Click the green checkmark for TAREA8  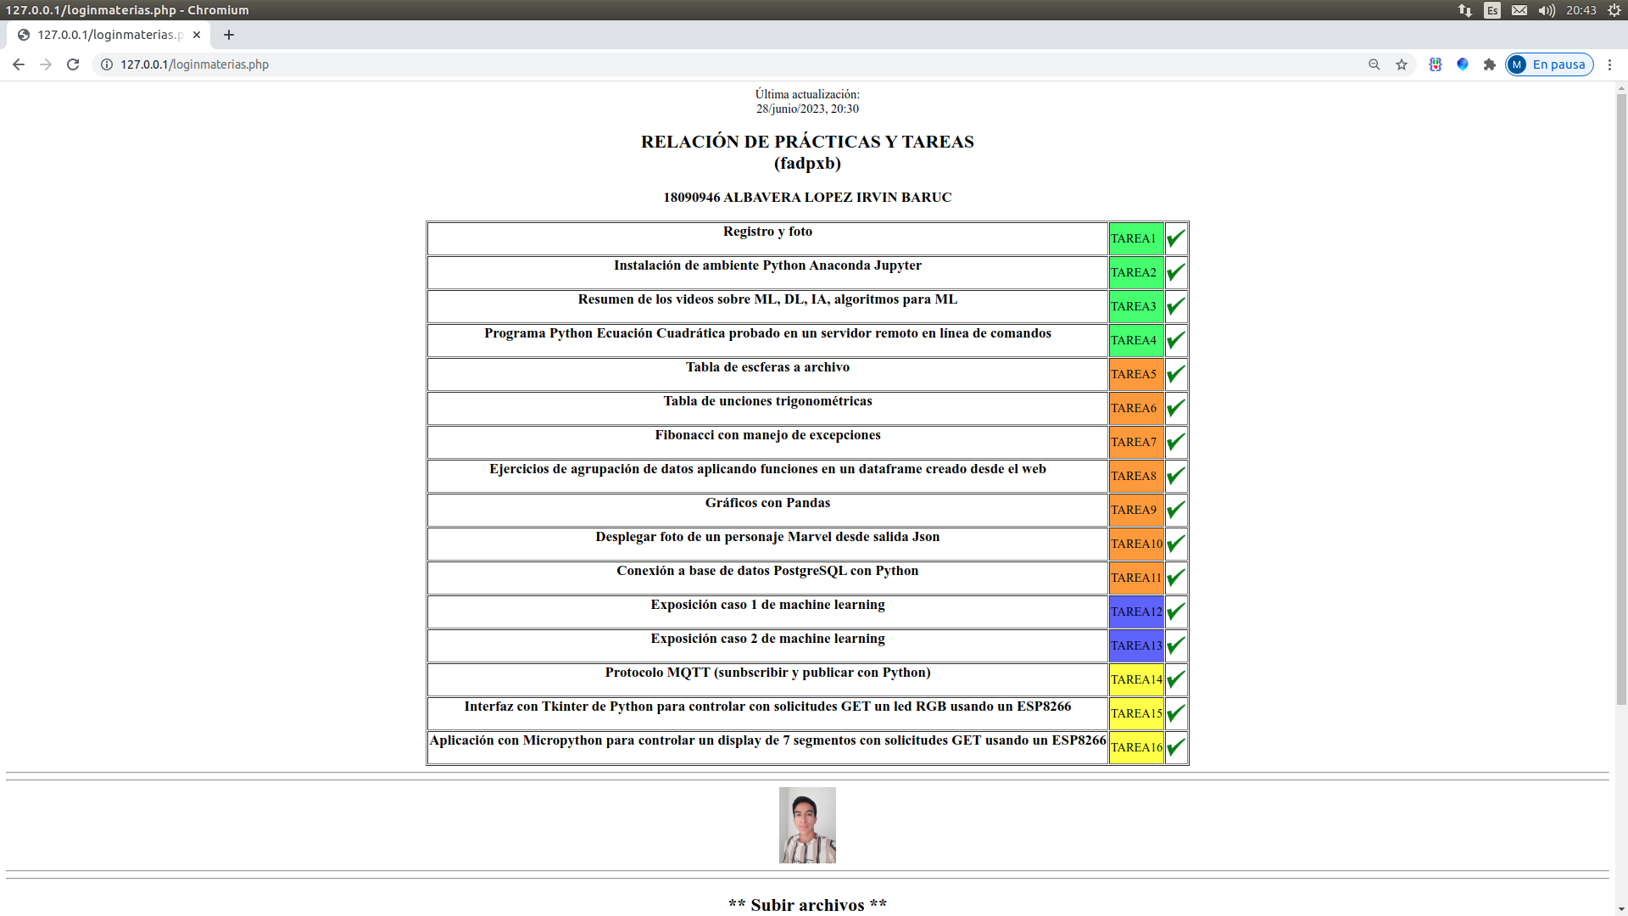click(1176, 476)
